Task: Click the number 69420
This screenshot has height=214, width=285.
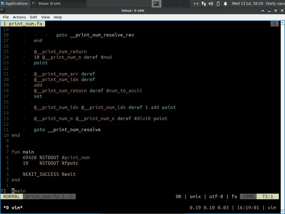Action: point(30,158)
